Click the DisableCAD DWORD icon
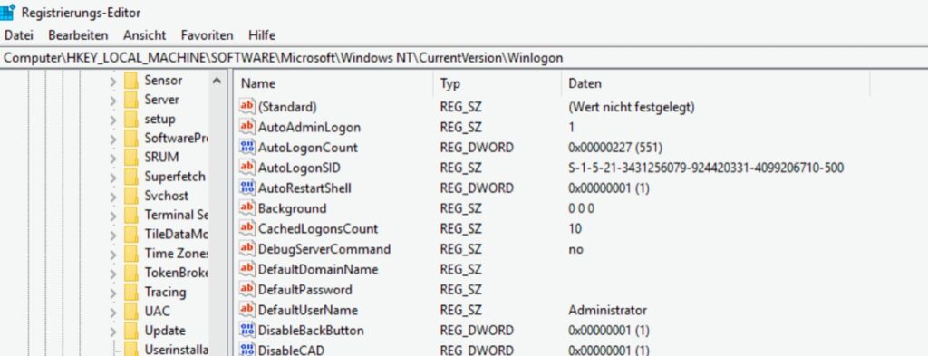Screen dimensions: 928x356 [246, 350]
